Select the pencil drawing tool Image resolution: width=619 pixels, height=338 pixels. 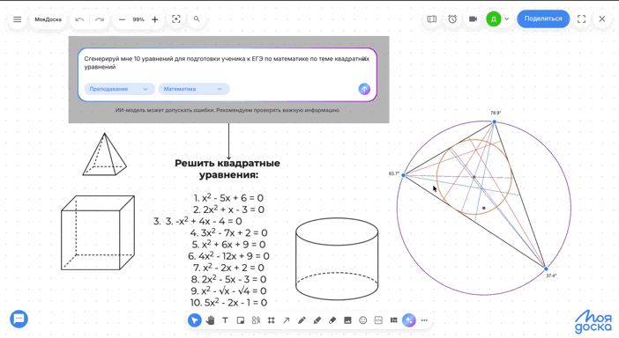pos(302,320)
